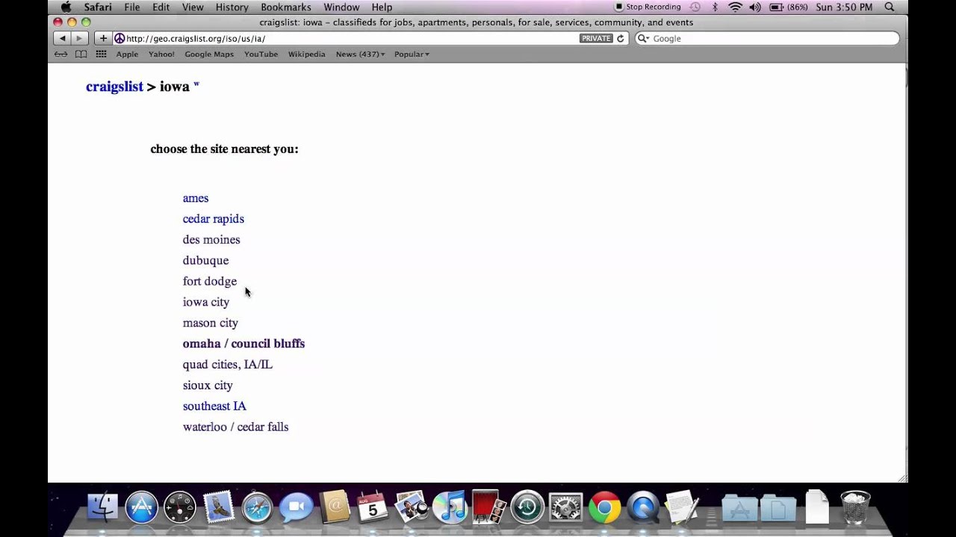Select the sioux city link
Screen dimensions: 956x537
pos(208,386)
